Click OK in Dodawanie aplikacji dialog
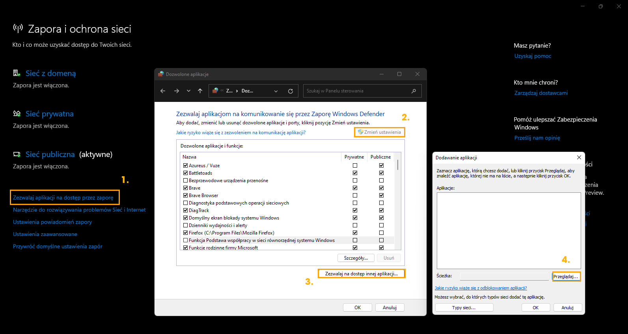This screenshot has height=334, width=628. point(535,308)
